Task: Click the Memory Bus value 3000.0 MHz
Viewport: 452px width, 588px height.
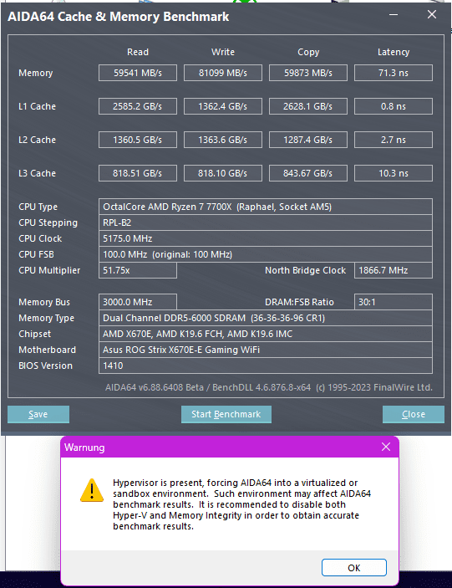Action: (138, 302)
